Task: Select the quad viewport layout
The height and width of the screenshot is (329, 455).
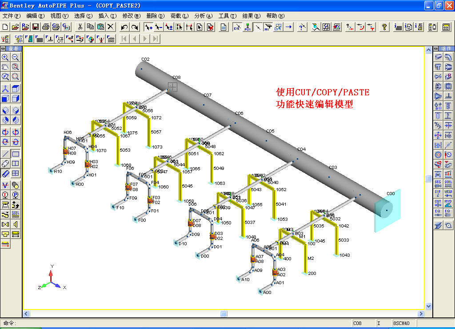Action: tap(16, 173)
